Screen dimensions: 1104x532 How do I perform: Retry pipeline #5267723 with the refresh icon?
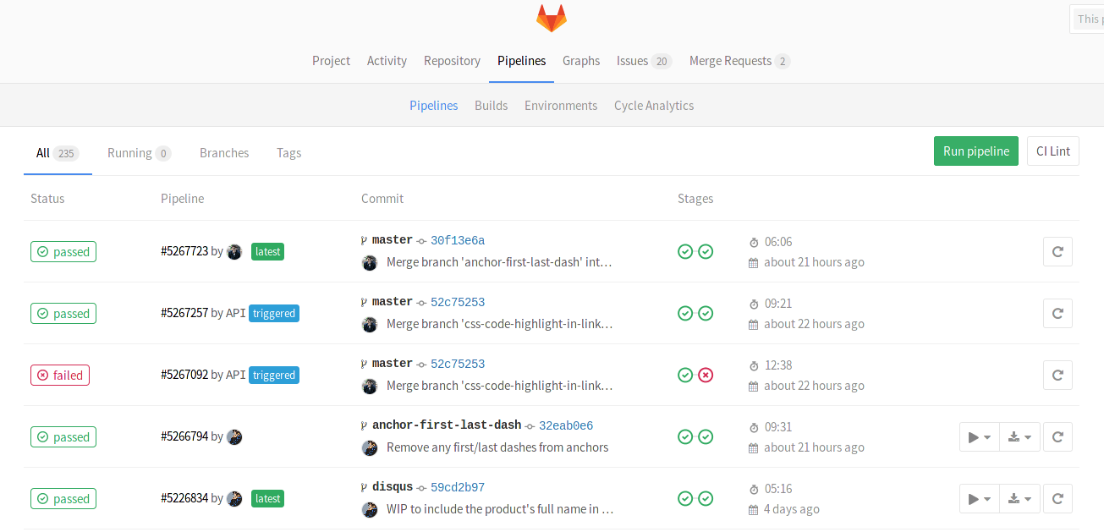[1057, 252]
